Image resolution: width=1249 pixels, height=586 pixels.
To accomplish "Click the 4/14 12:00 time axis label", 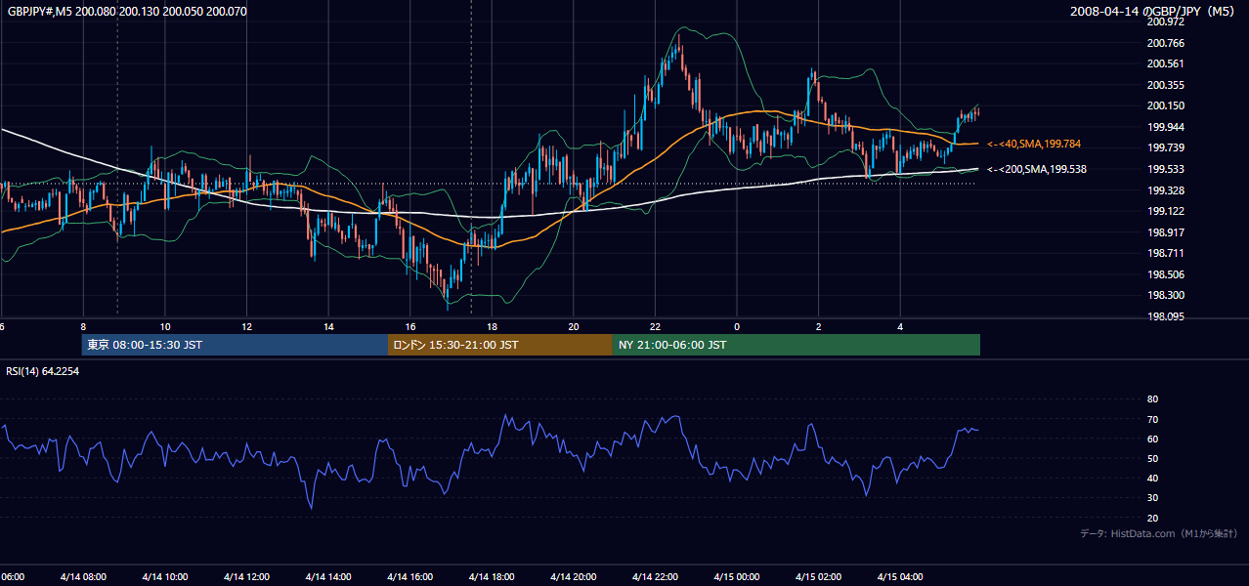I will pyautogui.click(x=246, y=577).
